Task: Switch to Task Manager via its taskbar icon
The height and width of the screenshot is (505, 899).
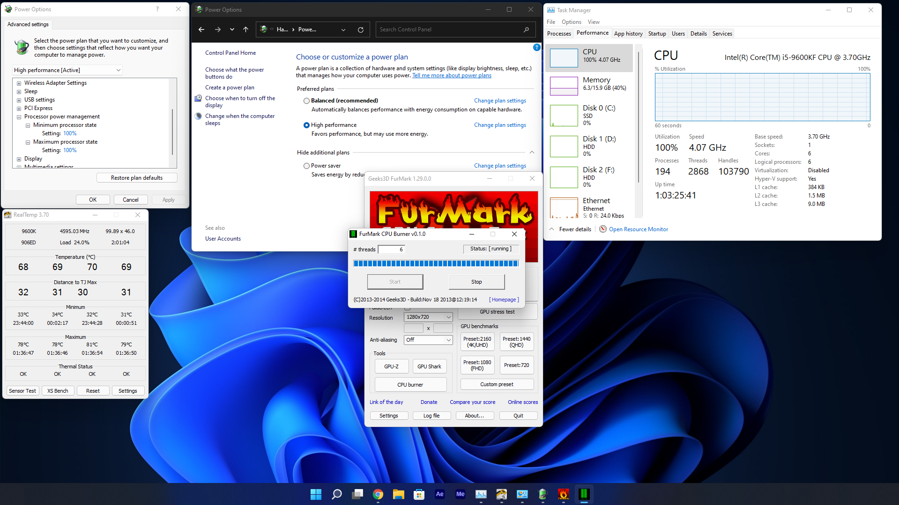Action: (481, 494)
